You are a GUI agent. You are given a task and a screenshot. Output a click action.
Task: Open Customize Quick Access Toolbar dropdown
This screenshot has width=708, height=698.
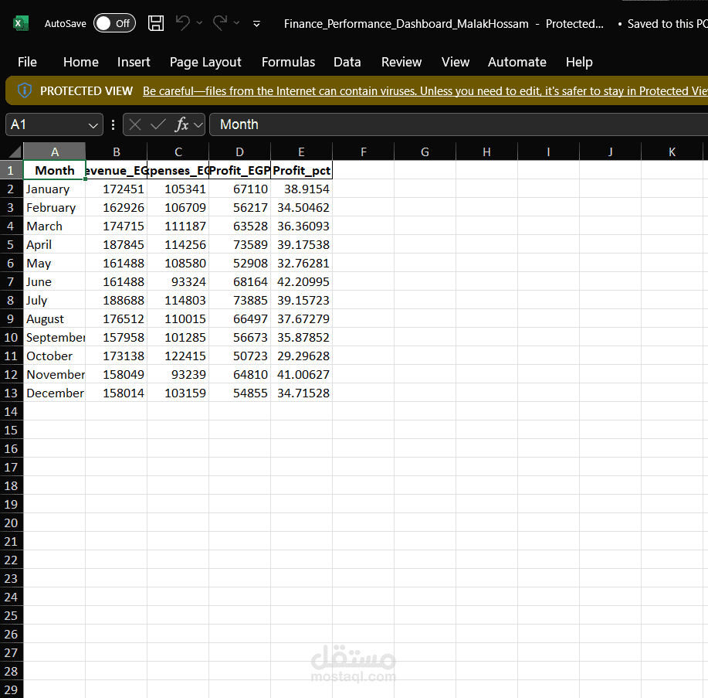tap(256, 24)
